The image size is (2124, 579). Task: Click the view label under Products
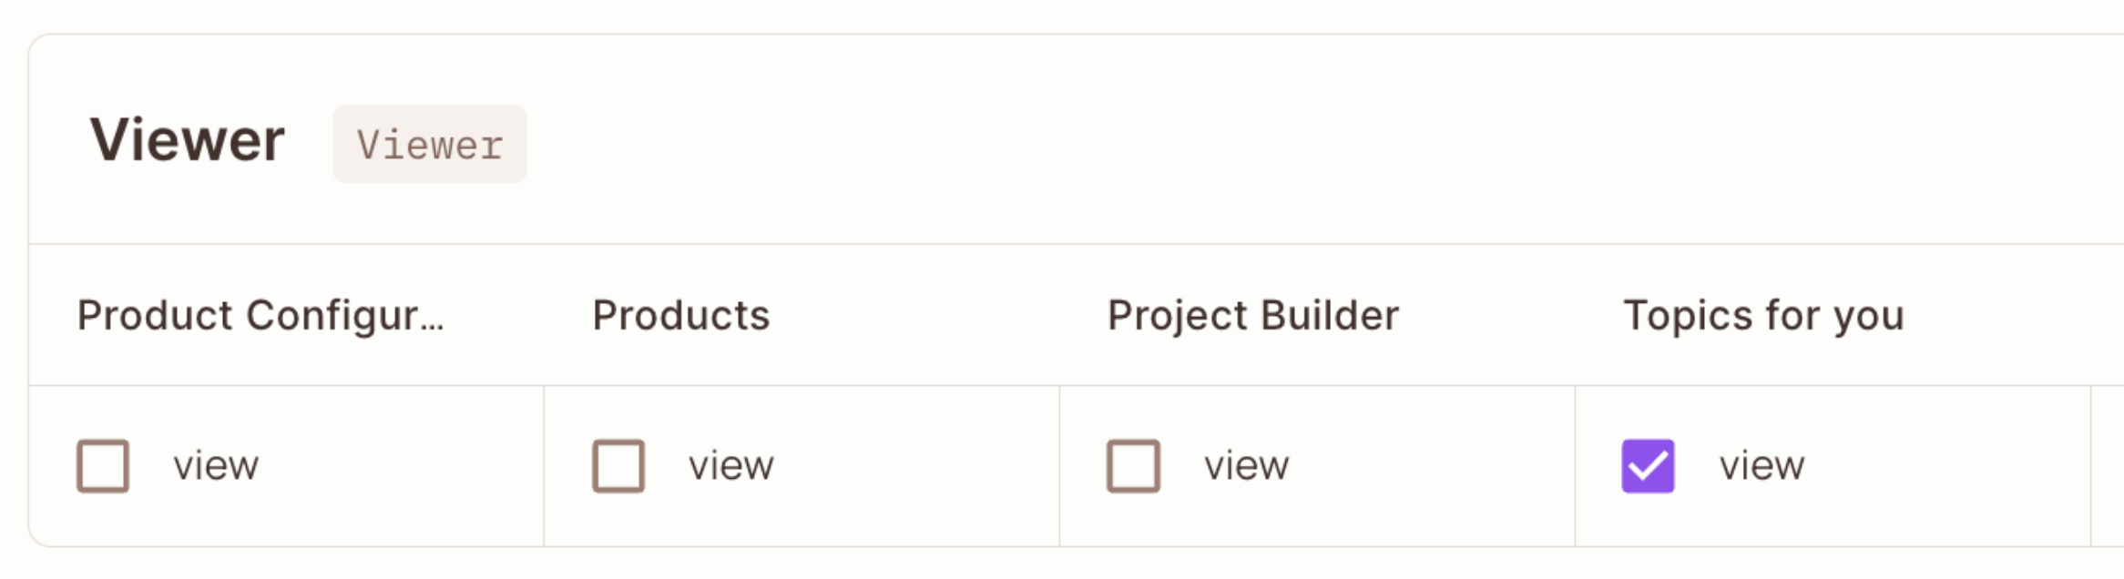point(731,466)
